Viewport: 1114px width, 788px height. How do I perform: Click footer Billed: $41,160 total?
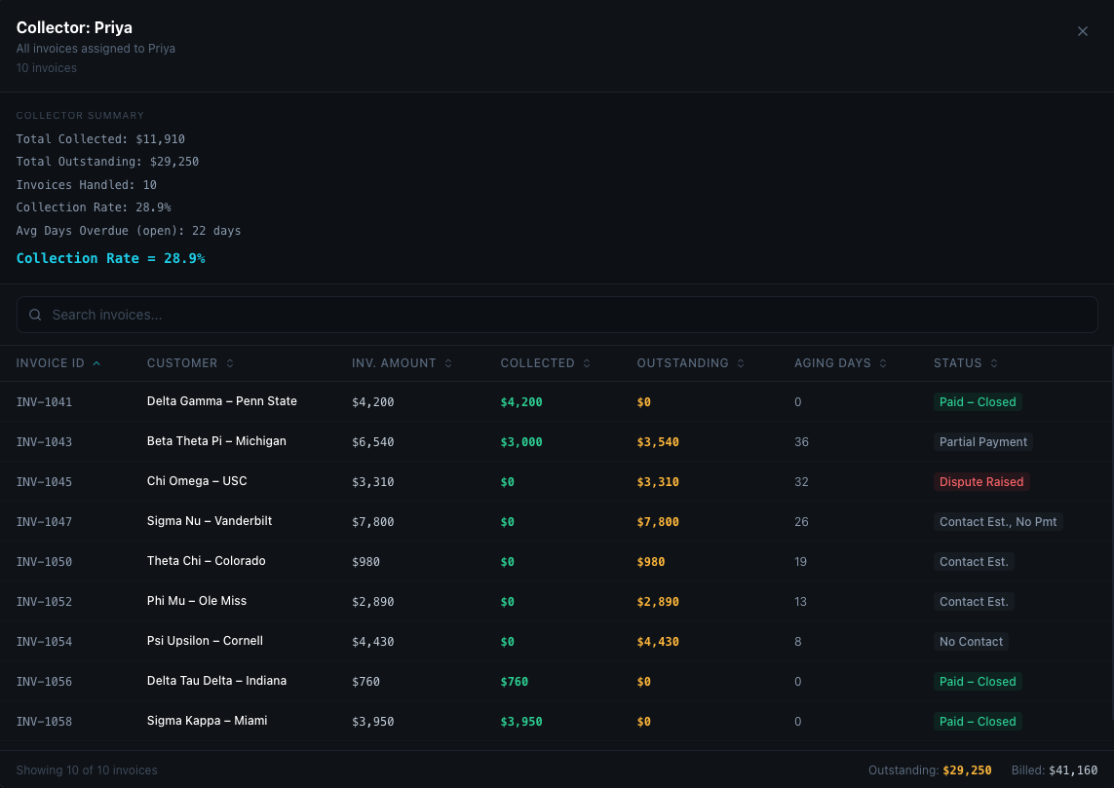click(x=1055, y=770)
